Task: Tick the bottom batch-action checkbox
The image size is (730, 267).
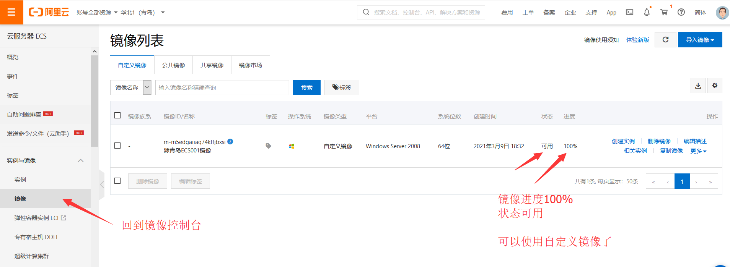Action: [x=117, y=181]
